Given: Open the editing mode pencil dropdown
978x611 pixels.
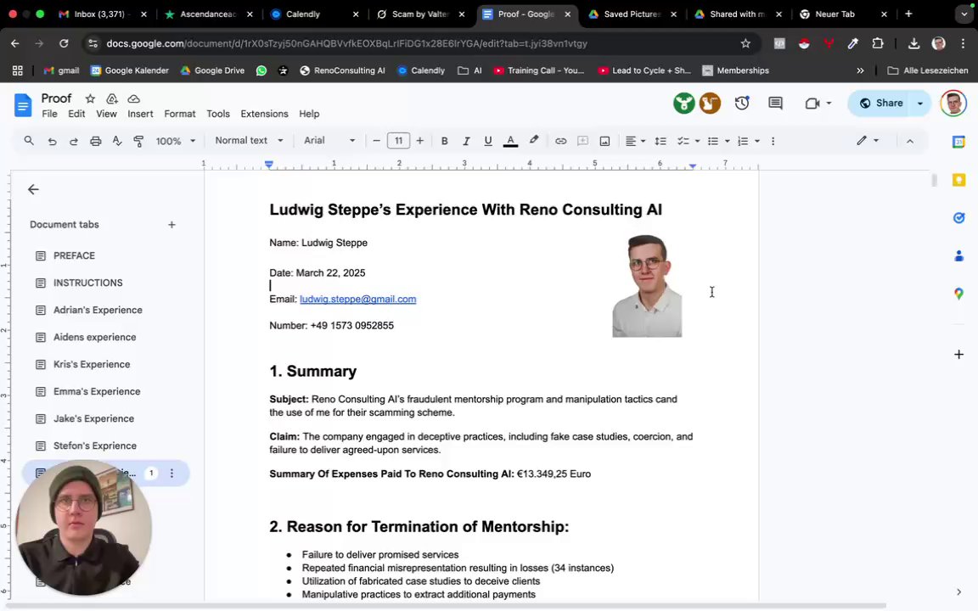Looking at the screenshot, I should click(868, 141).
